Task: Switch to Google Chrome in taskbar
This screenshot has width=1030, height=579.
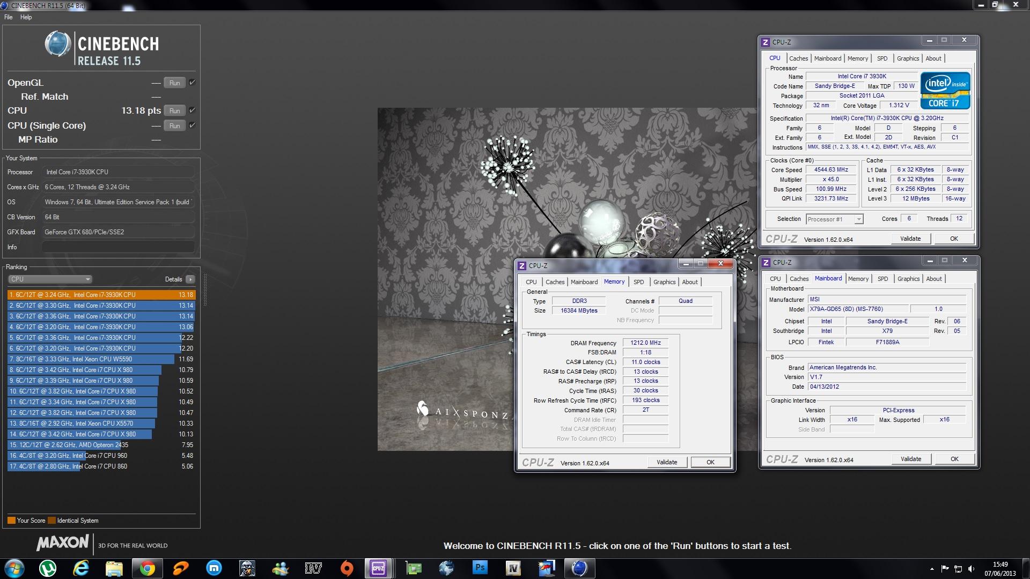Action: [148, 568]
